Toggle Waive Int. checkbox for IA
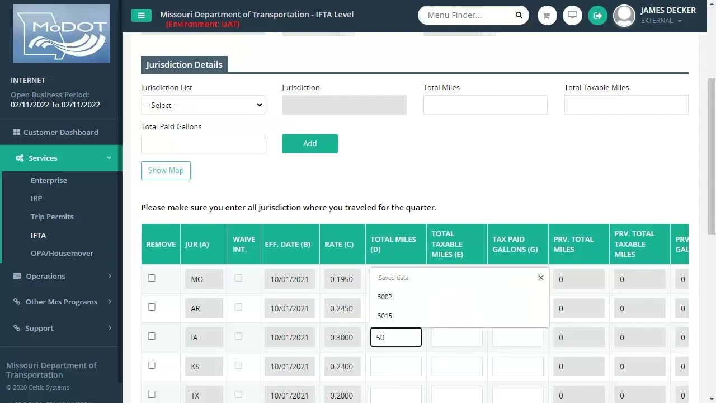Viewport: 716px width, 403px height. pos(238,336)
